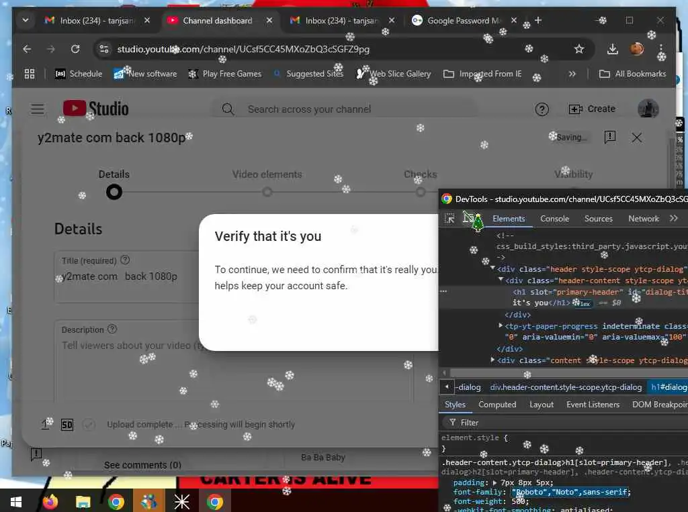Open Title help question icon
This screenshot has height=512, width=688.
pyautogui.click(x=125, y=260)
